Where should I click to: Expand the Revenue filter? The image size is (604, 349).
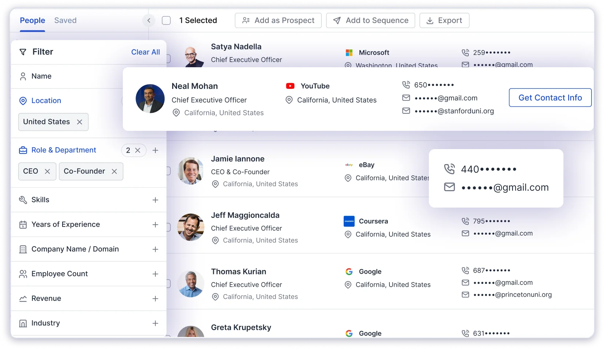[155, 299]
